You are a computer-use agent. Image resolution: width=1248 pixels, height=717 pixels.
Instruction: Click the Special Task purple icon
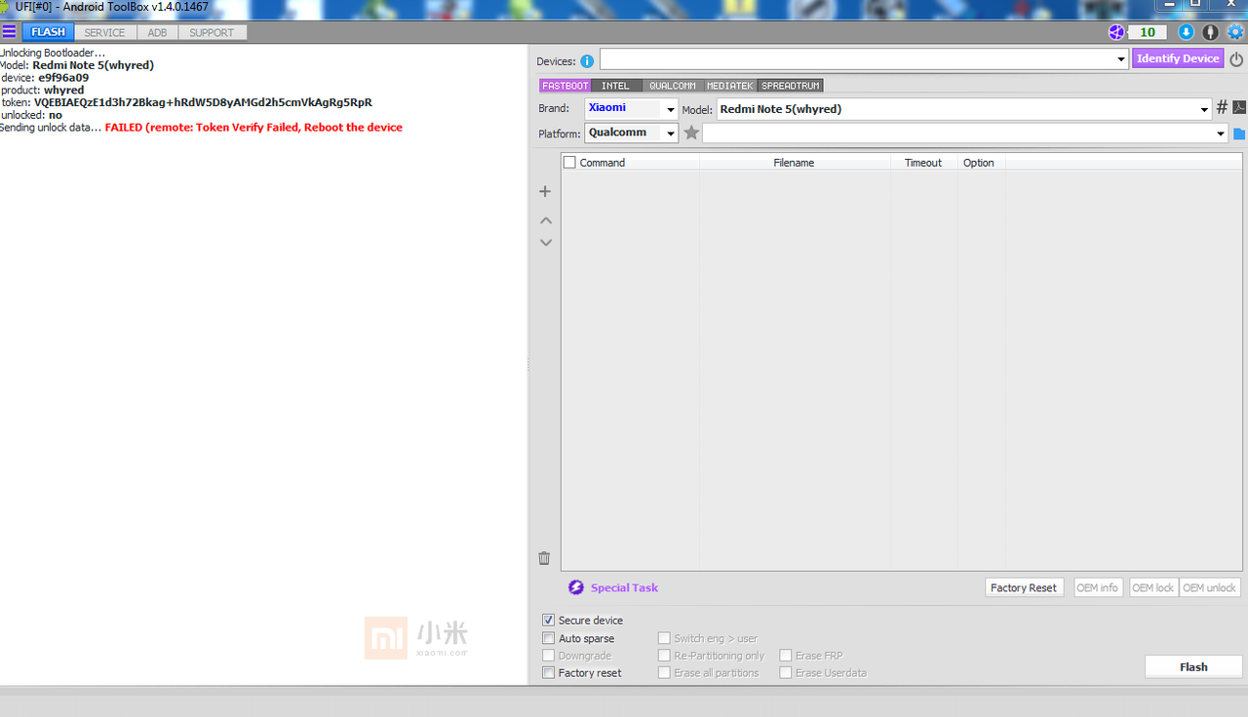576,587
